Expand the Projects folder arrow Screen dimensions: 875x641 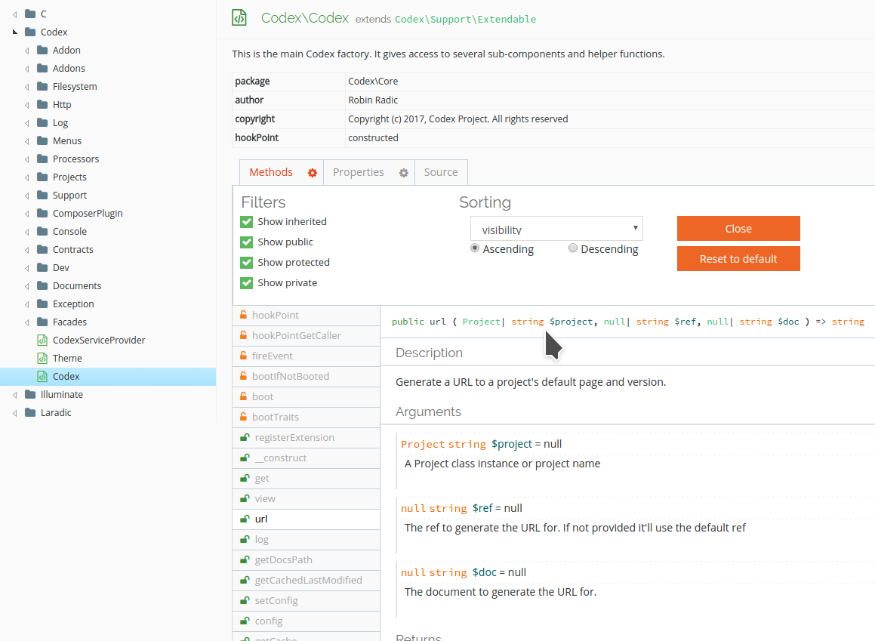pos(26,177)
